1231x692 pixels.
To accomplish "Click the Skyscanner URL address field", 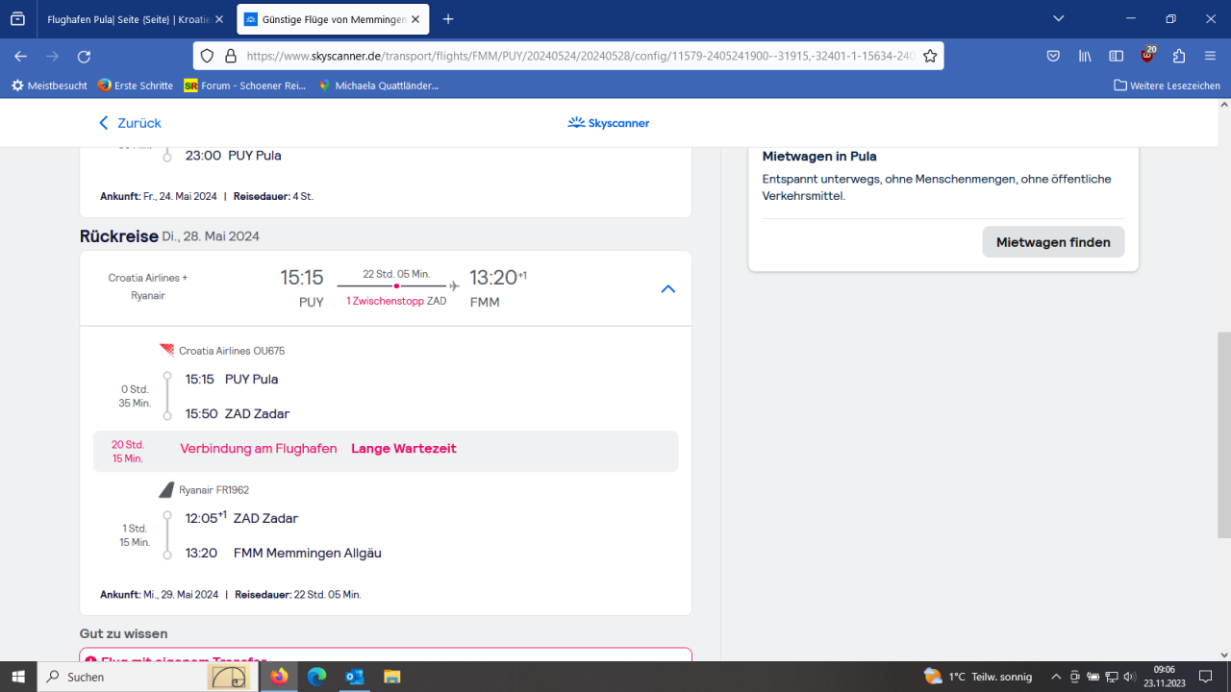I will point(580,56).
